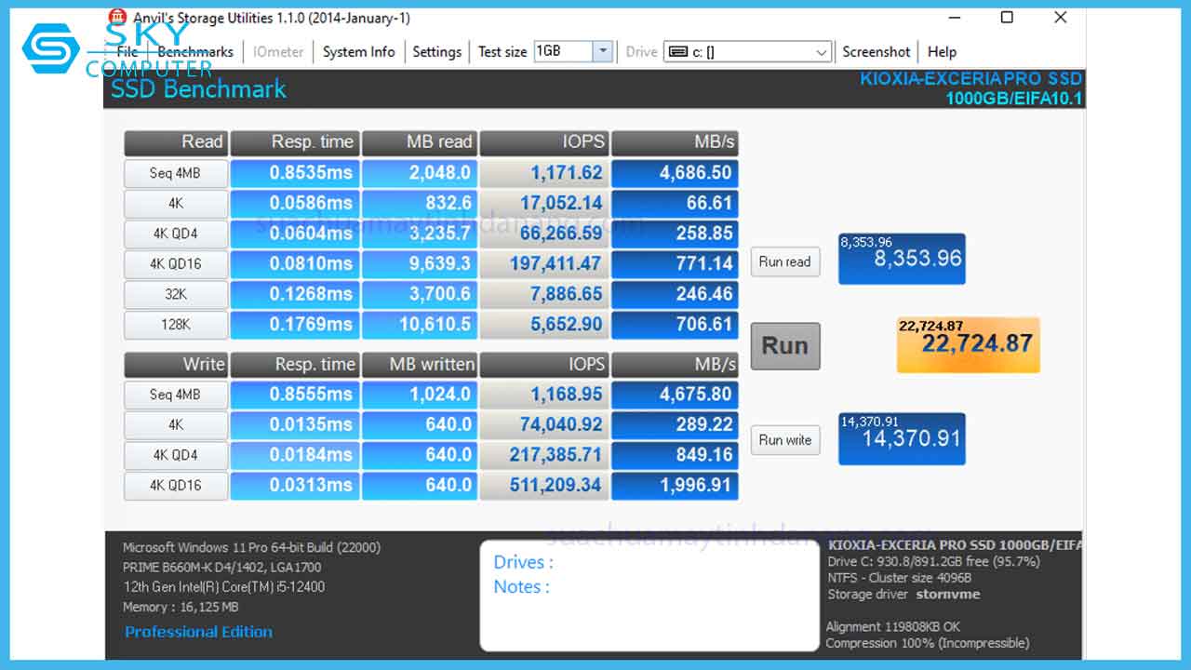Open the Help menu

click(x=942, y=52)
